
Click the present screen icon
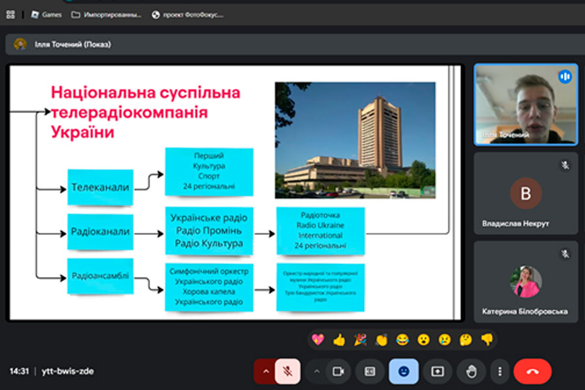click(437, 371)
